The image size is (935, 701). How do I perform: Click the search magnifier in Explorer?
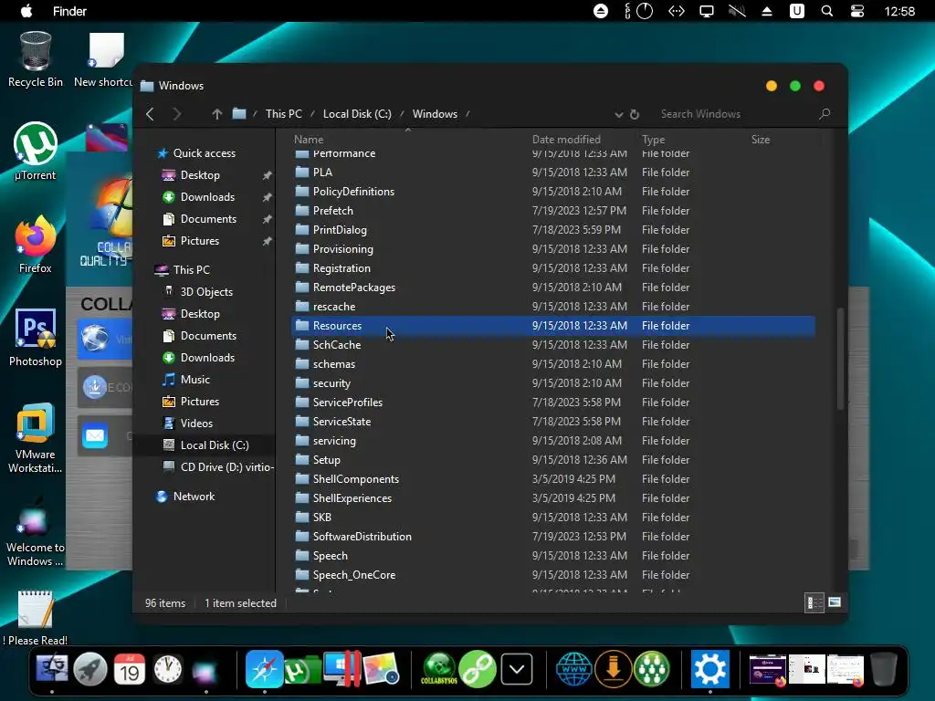click(x=825, y=113)
